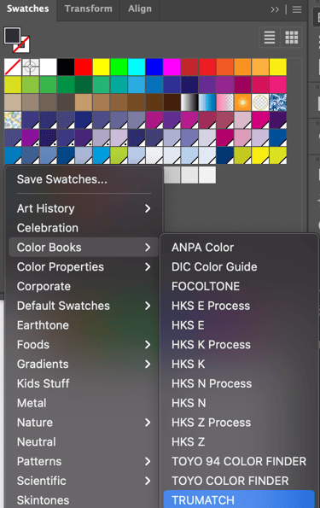The height and width of the screenshot is (508, 320).
Task: Expand the Color Properties submenu
Action: (x=84, y=266)
